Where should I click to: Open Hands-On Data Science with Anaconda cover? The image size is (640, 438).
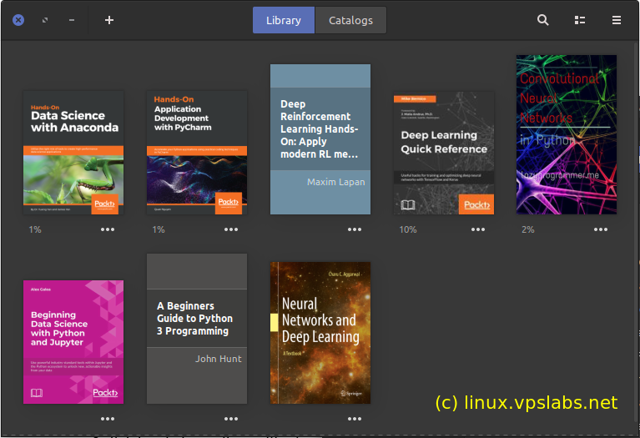(x=73, y=153)
